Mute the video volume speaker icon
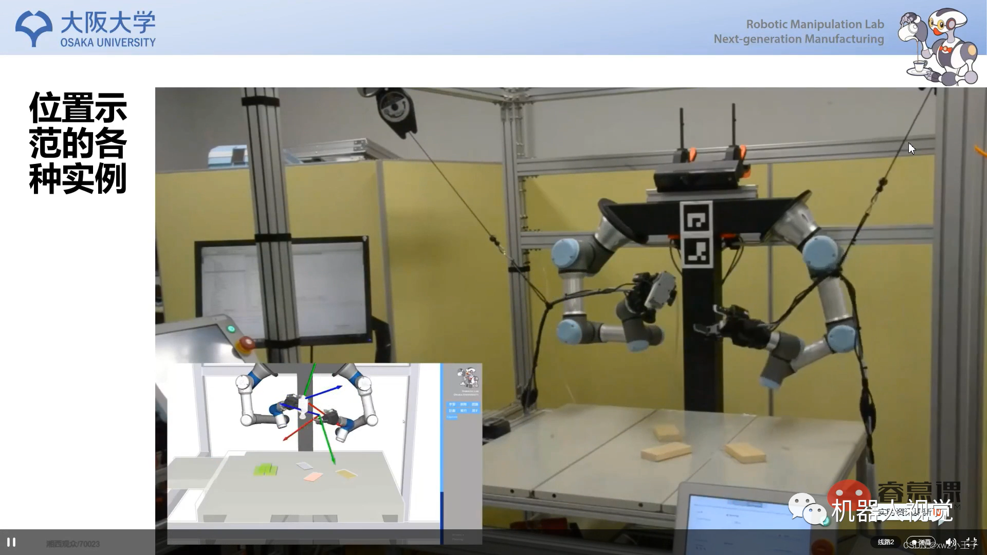Viewport: 987px width, 555px height. [x=949, y=542]
